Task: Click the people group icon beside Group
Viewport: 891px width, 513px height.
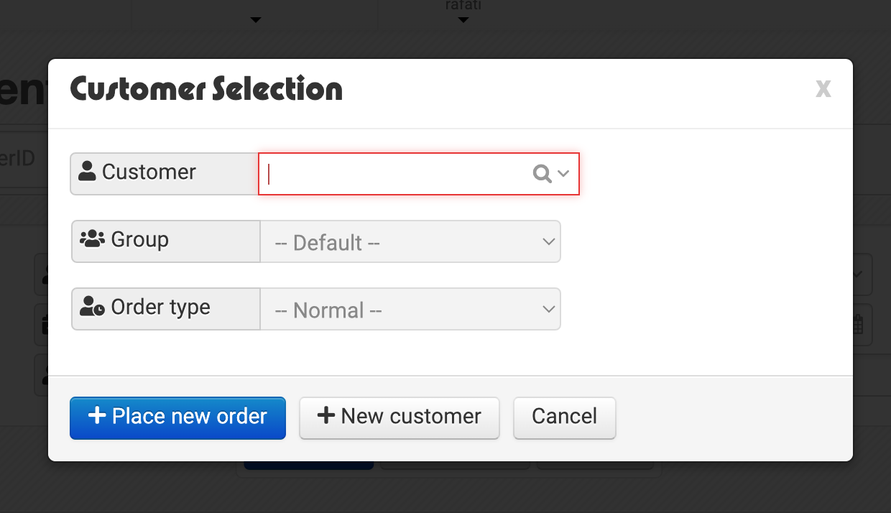Action: (x=93, y=239)
